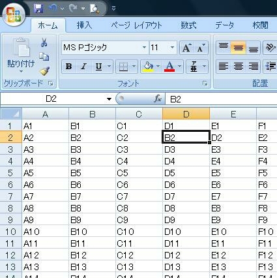Expand the 貼り付け options arrow
The width and height of the screenshot is (277, 278).
[21, 71]
